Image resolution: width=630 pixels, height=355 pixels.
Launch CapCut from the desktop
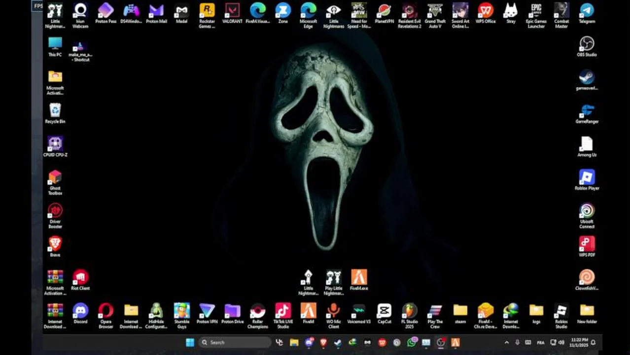click(x=384, y=314)
